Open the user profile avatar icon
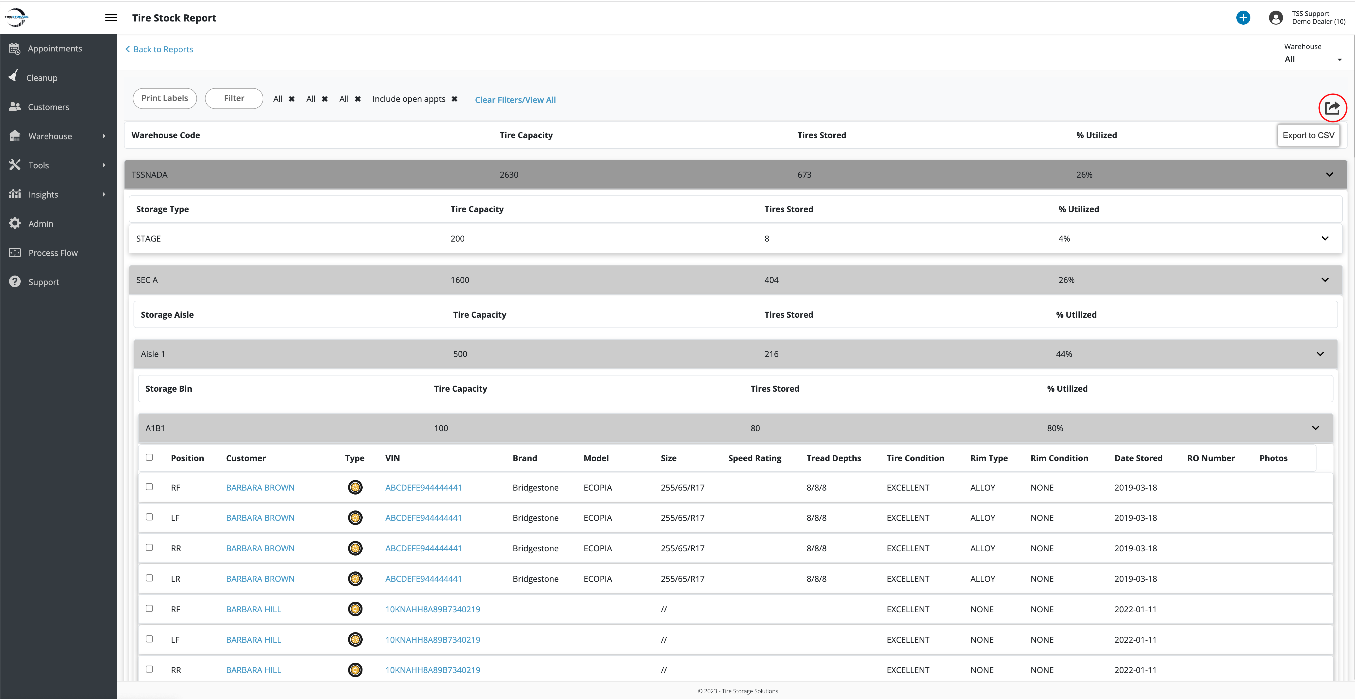This screenshot has width=1355, height=699. point(1276,18)
